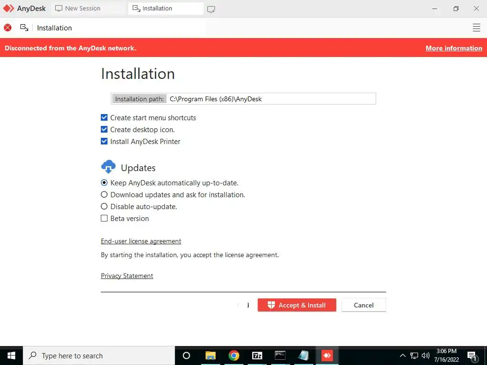Select Keep AnyDesk automatically up-to-date

pos(104,183)
